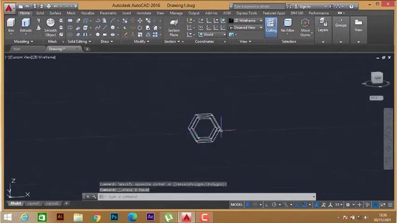Image resolution: width=397 pixels, height=223 pixels.
Task: Open Photoshop from the Windows taskbar
Action: pos(114,217)
